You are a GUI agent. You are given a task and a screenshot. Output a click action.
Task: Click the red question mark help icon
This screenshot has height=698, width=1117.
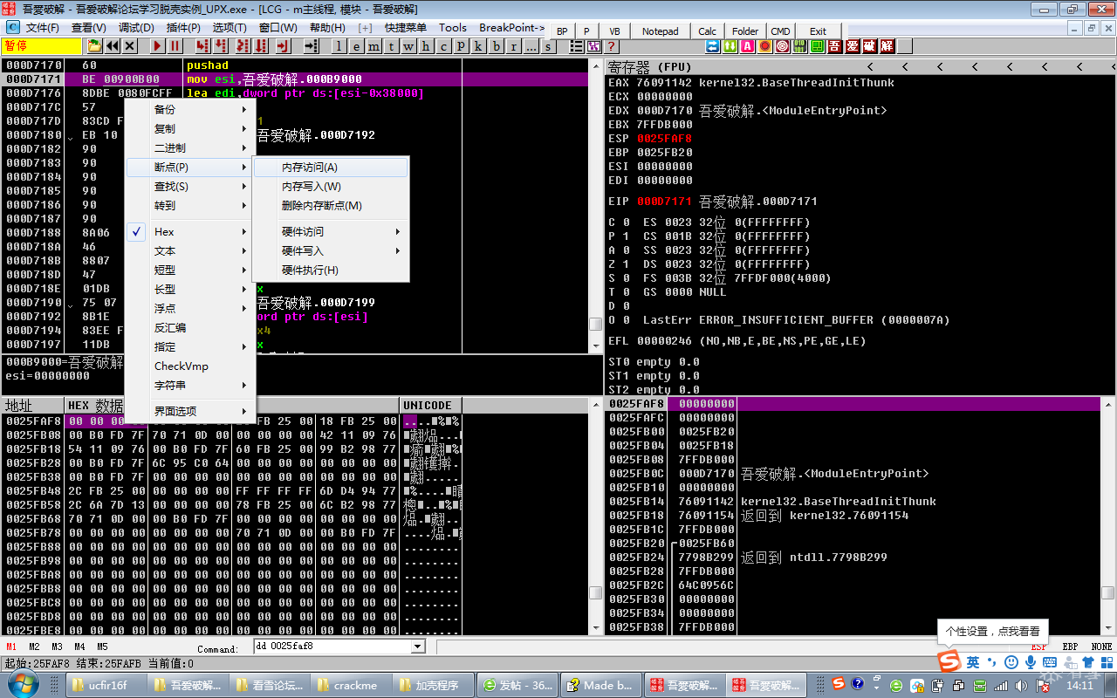(x=611, y=45)
